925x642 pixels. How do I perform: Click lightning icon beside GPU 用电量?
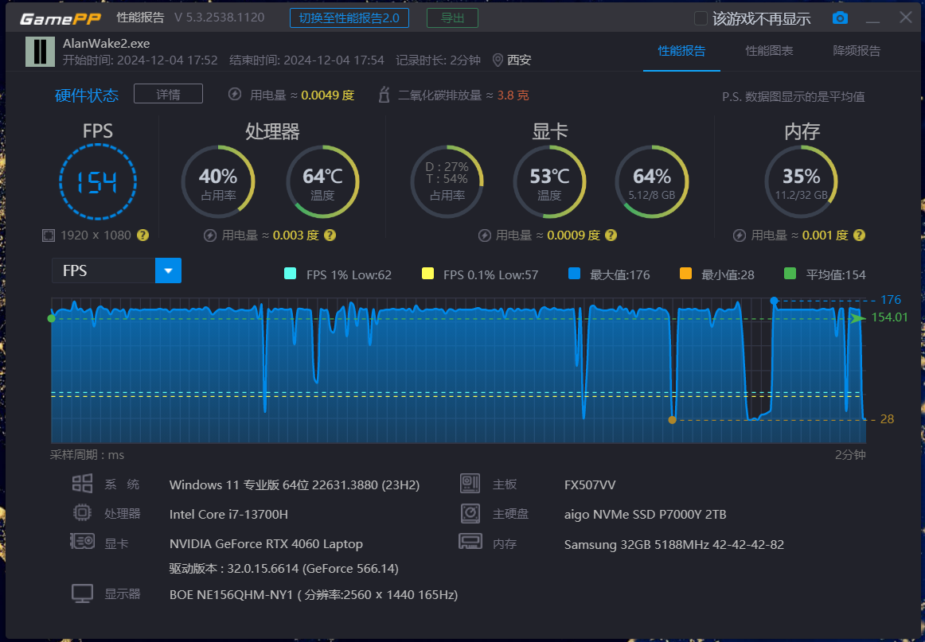click(484, 235)
